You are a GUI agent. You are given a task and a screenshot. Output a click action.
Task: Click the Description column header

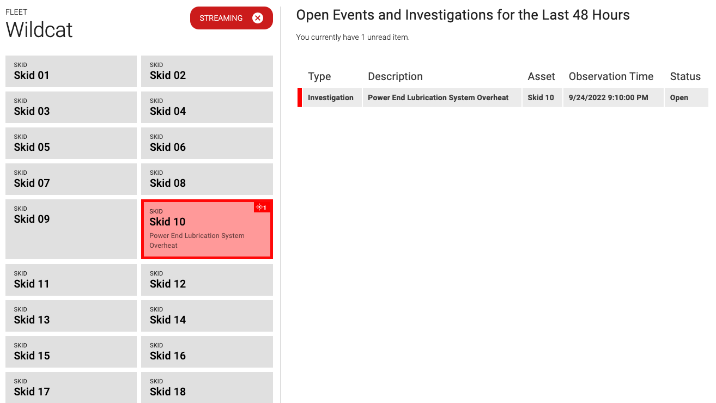coord(395,77)
